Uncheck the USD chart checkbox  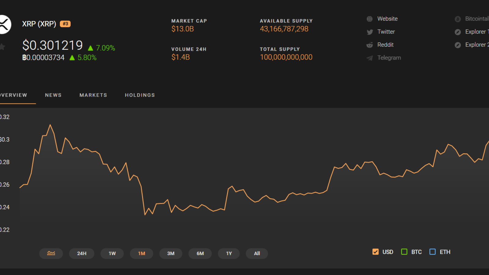[x=376, y=252]
